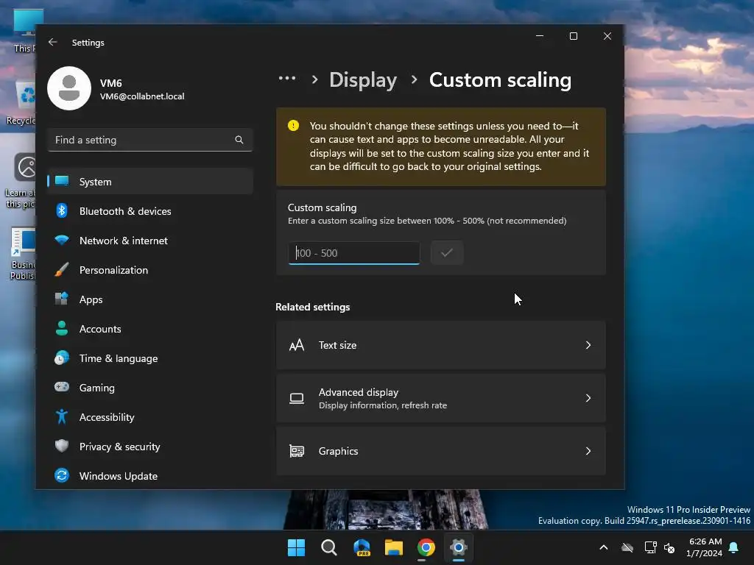Open Privacy & security settings
This screenshot has width=754, height=565.
(150, 447)
